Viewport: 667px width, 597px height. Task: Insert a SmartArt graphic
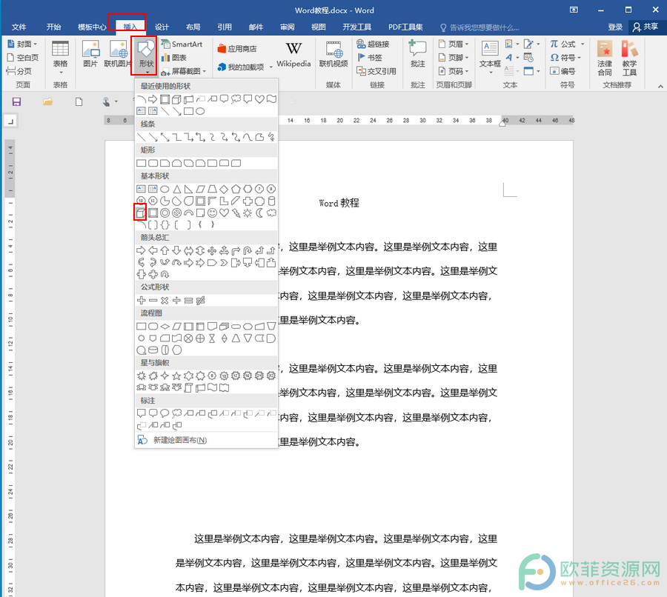182,44
